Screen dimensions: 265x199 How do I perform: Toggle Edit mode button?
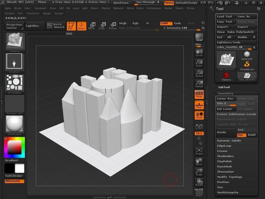[x=71, y=26]
